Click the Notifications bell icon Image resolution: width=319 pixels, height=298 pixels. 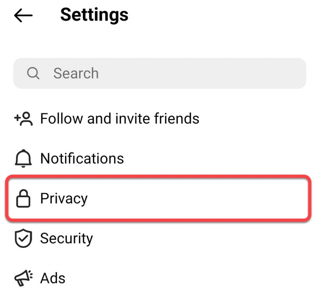pos(23,159)
